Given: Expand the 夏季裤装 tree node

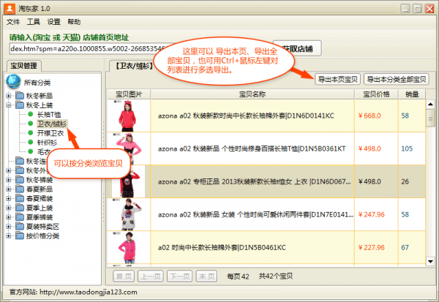Looking at the screenshot, I should [x=9, y=217].
